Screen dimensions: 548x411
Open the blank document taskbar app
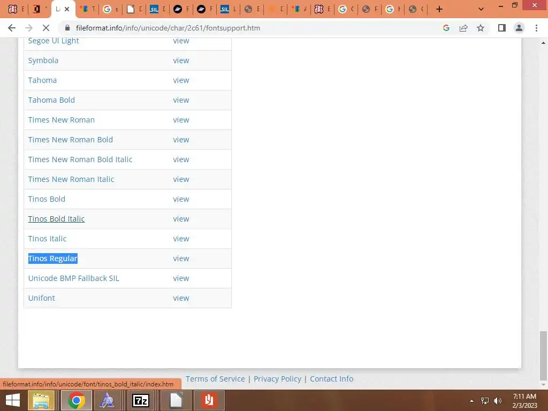point(176,400)
